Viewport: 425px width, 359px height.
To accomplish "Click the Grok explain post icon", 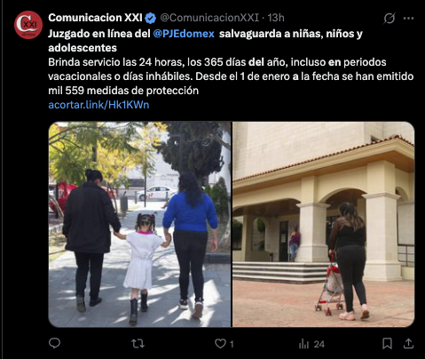I will 390,19.
